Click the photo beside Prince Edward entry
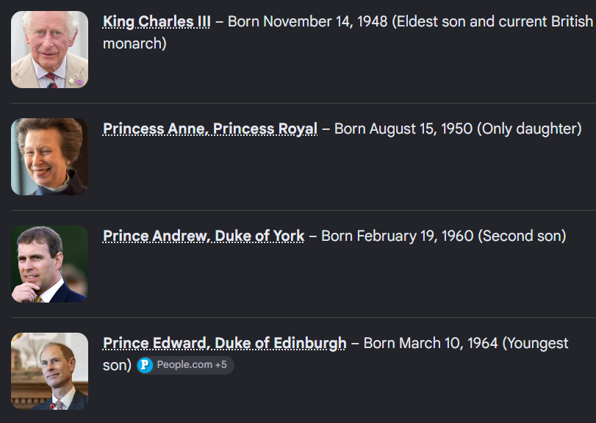 click(49, 372)
